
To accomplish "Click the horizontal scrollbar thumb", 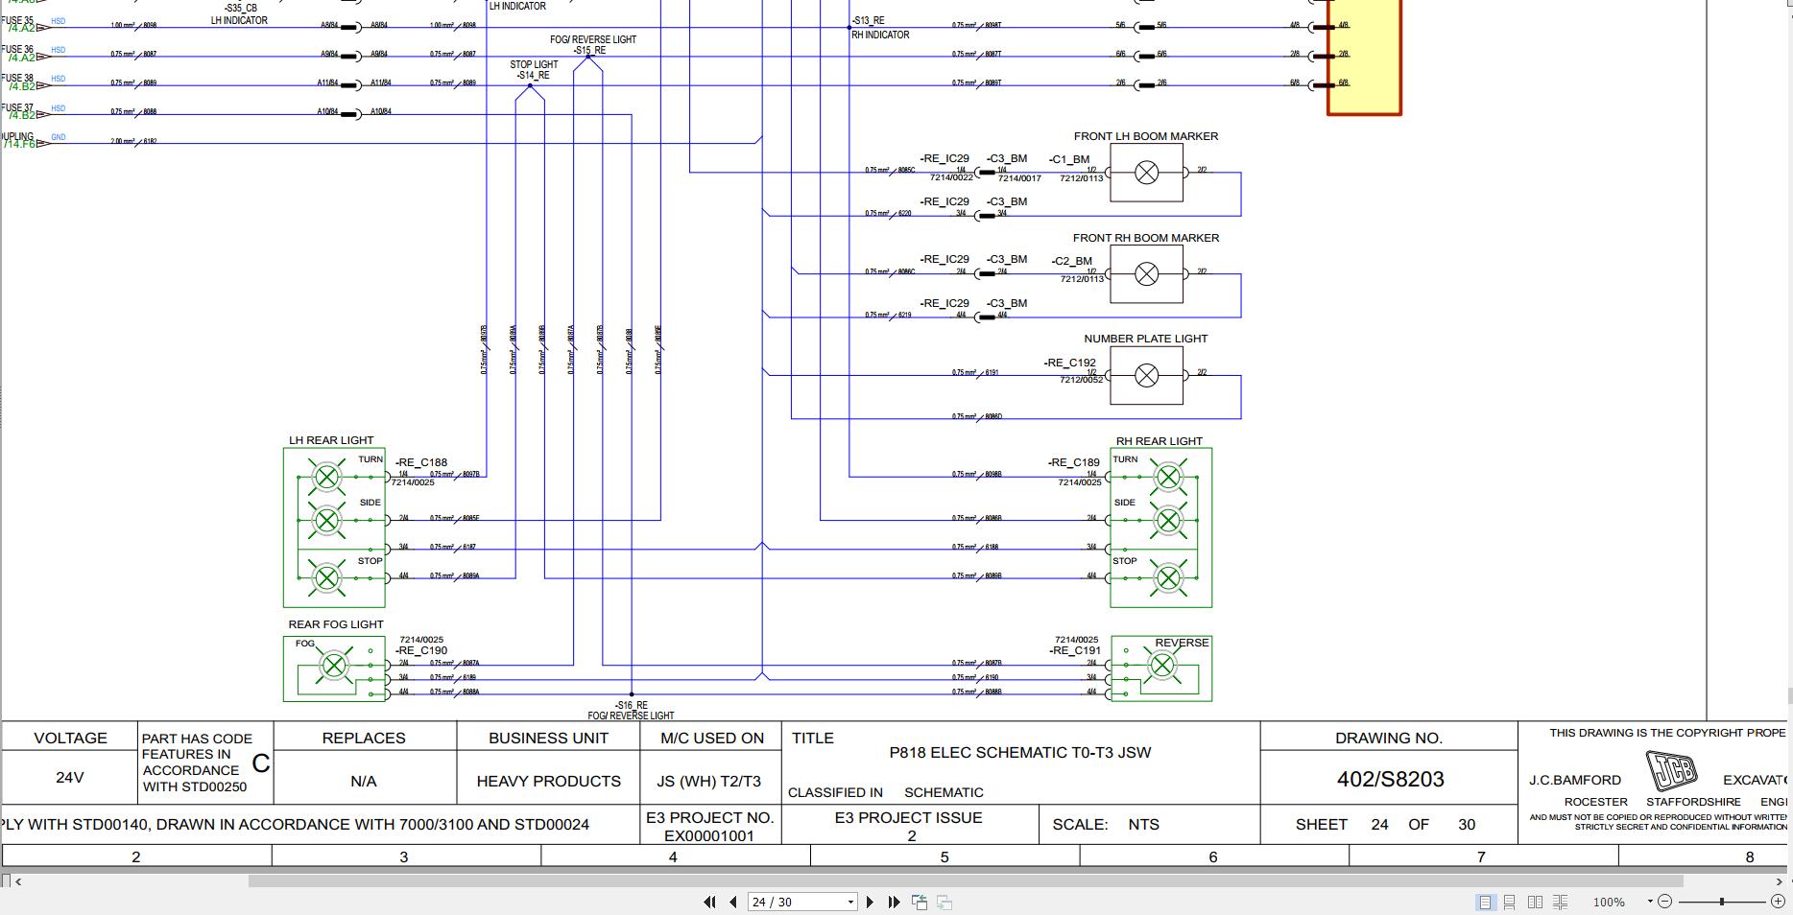I will (x=966, y=880).
